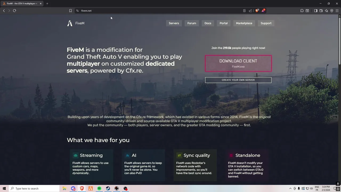
Task: Open the Portal navigation link
Action: (x=224, y=23)
